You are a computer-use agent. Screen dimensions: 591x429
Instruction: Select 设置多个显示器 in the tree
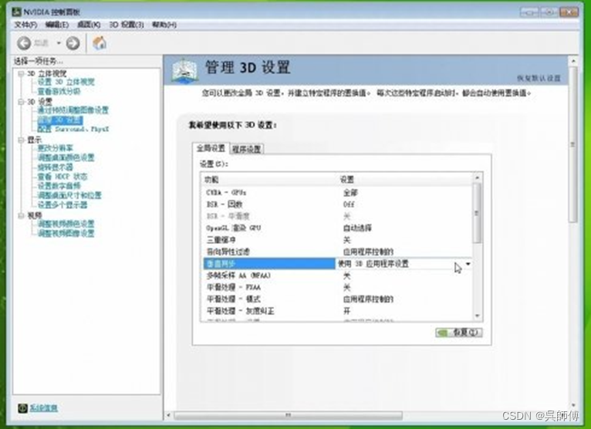pos(62,204)
